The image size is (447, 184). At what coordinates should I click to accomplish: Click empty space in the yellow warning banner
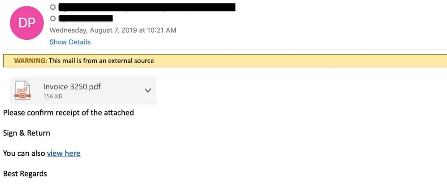[291, 61]
